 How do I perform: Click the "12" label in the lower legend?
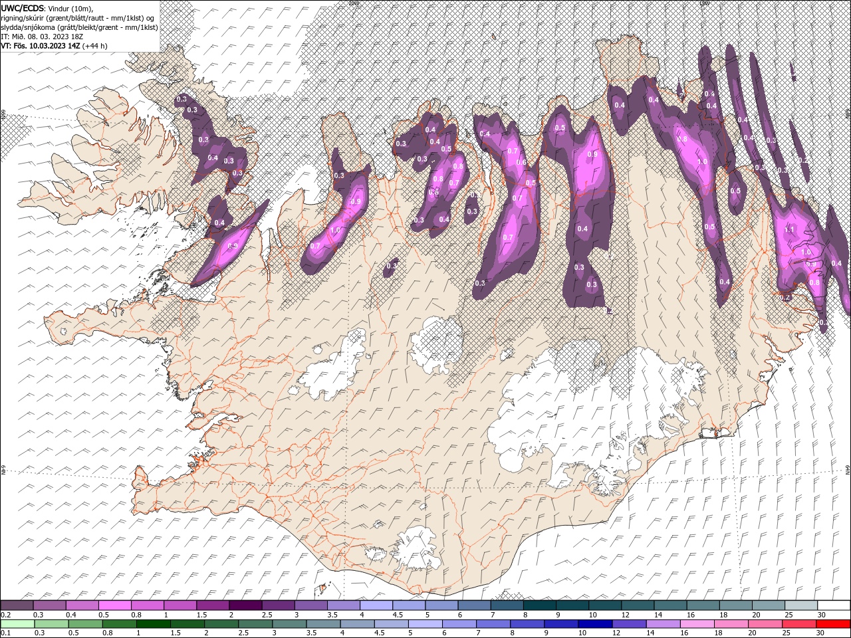615,633
